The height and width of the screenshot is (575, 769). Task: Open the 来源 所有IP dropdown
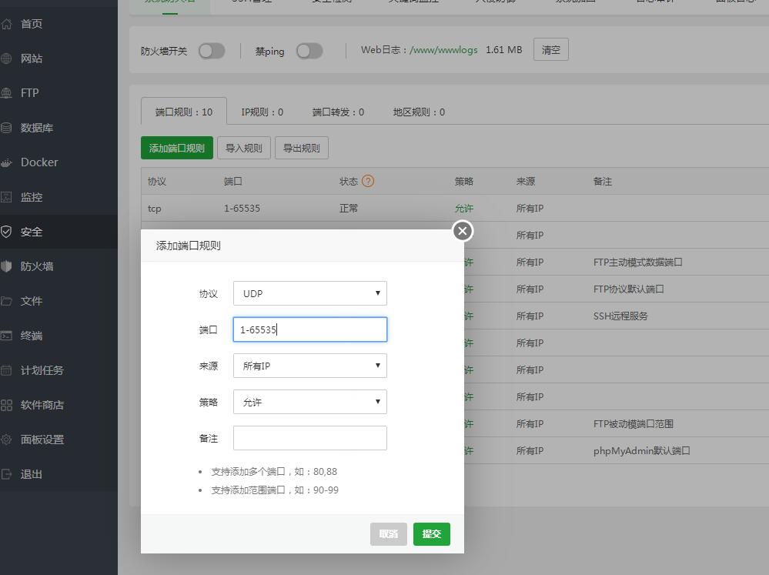[x=310, y=366]
